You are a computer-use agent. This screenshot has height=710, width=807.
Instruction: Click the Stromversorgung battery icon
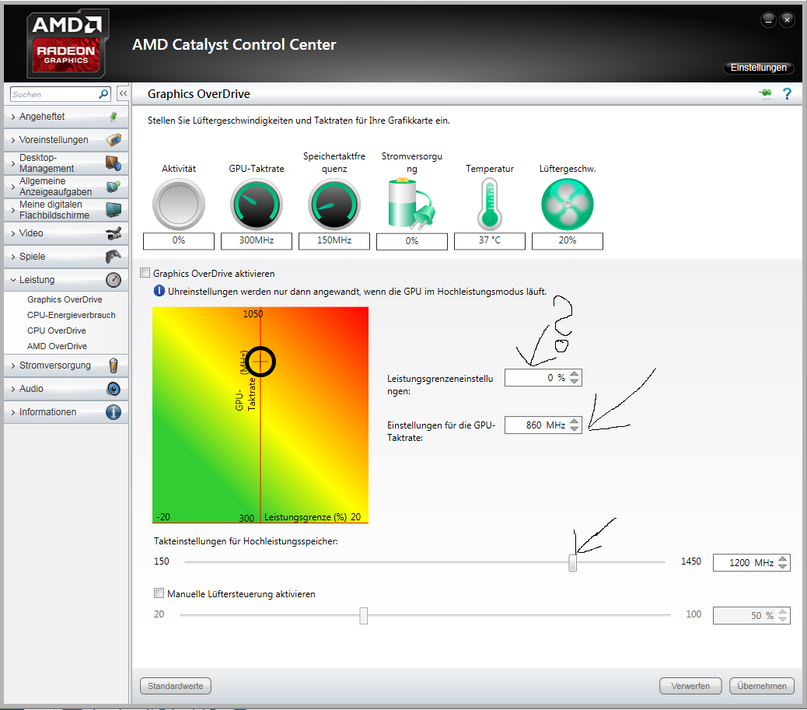[114, 365]
